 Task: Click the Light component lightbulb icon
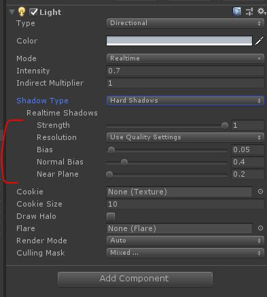click(22, 12)
